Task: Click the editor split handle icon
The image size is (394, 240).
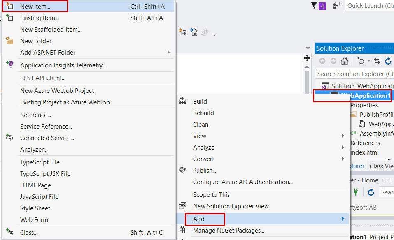Action: point(307,58)
